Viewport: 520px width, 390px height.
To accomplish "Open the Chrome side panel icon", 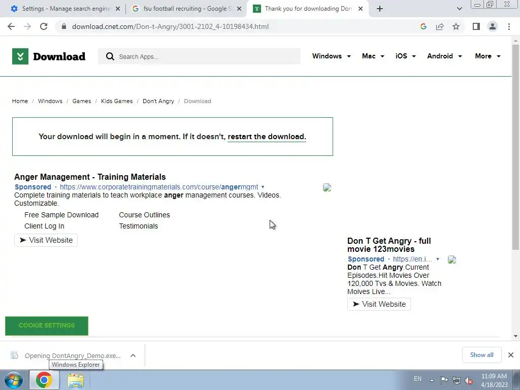I will (476, 26).
